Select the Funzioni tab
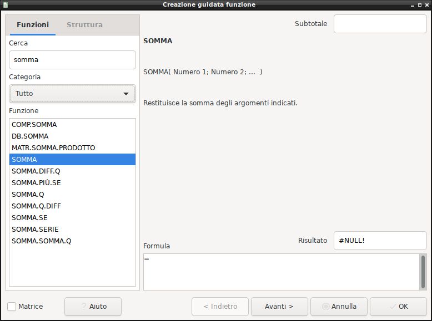The width and height of the screenshot is (432, 321). [x=33, y=25]
